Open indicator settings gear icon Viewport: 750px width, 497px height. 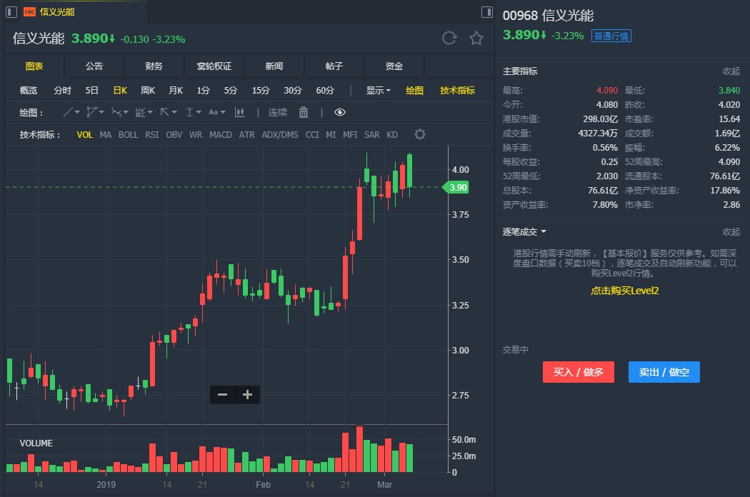coord(420,134)
